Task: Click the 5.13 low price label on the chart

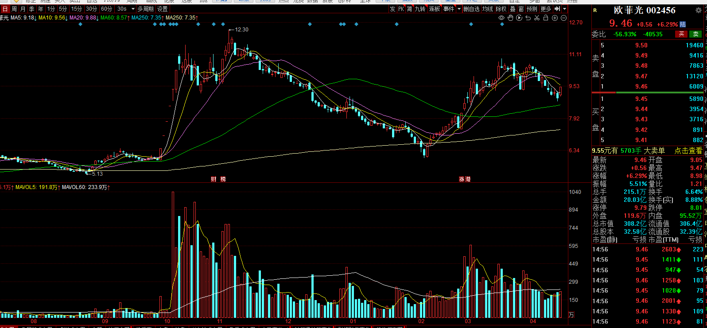Action: click(97, 174)
